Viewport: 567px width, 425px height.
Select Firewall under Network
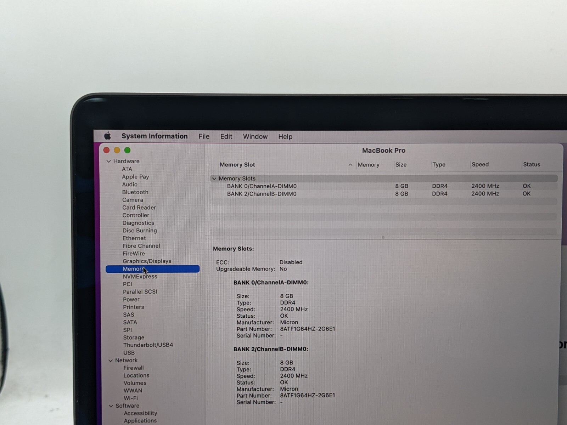[x=134, y=368]
